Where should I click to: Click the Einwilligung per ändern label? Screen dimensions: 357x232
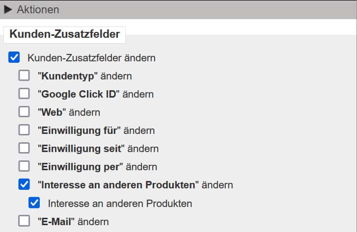tap(97, 167)
